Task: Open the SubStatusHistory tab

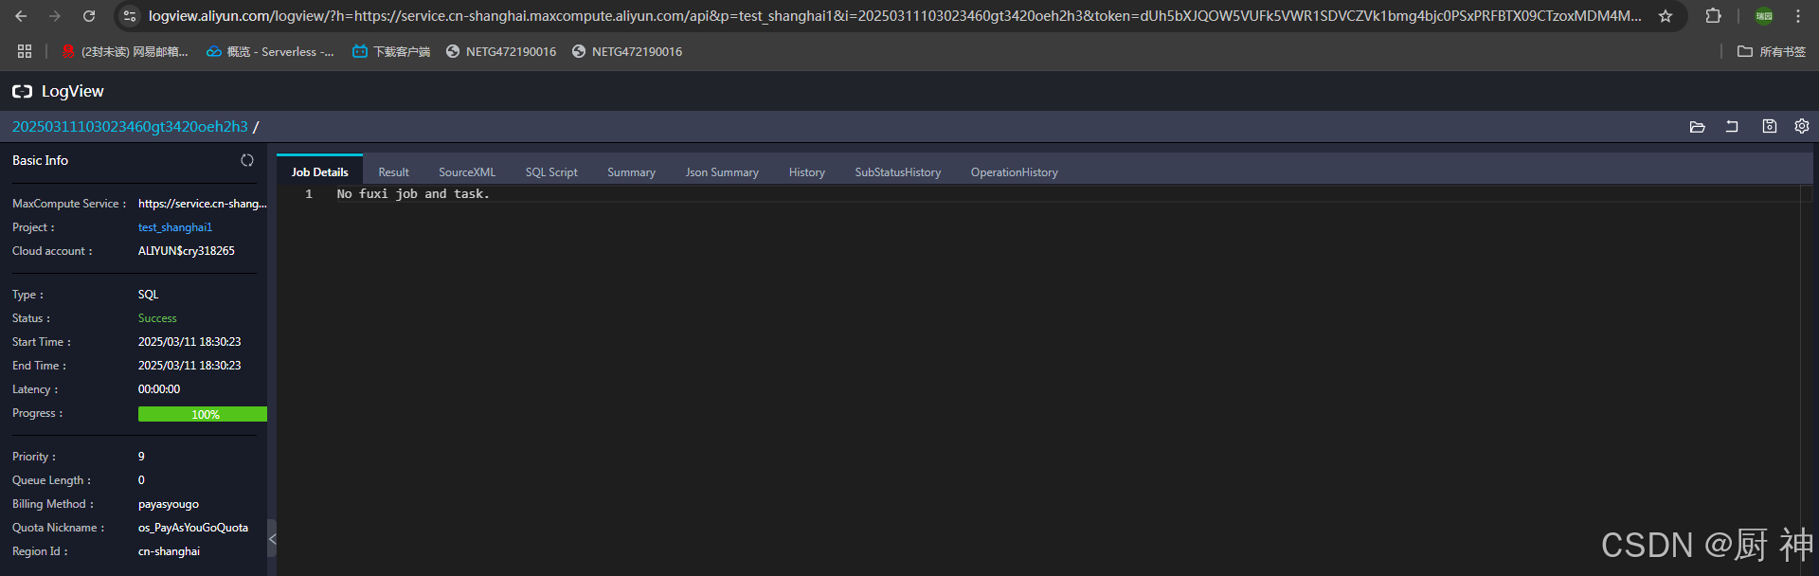Action: pyautogui.click(x=898, y=171)
